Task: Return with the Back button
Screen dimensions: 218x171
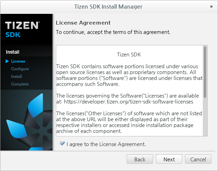Action: pos(140,159)
